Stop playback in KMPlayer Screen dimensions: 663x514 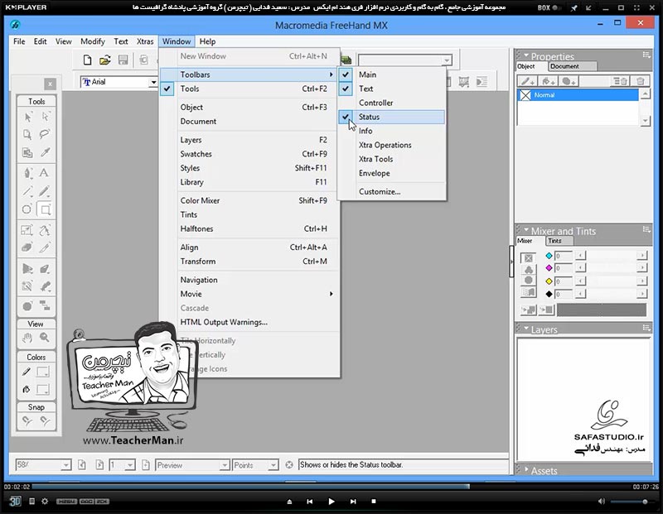(374, 502)
